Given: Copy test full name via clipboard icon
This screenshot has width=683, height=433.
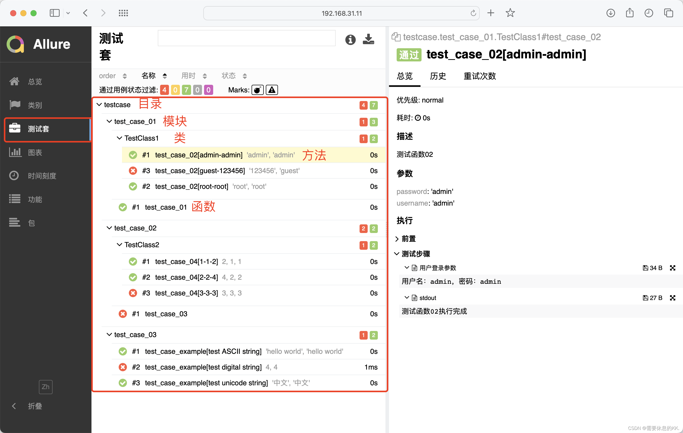Looking at the screenshot, I should pos(396,37).
